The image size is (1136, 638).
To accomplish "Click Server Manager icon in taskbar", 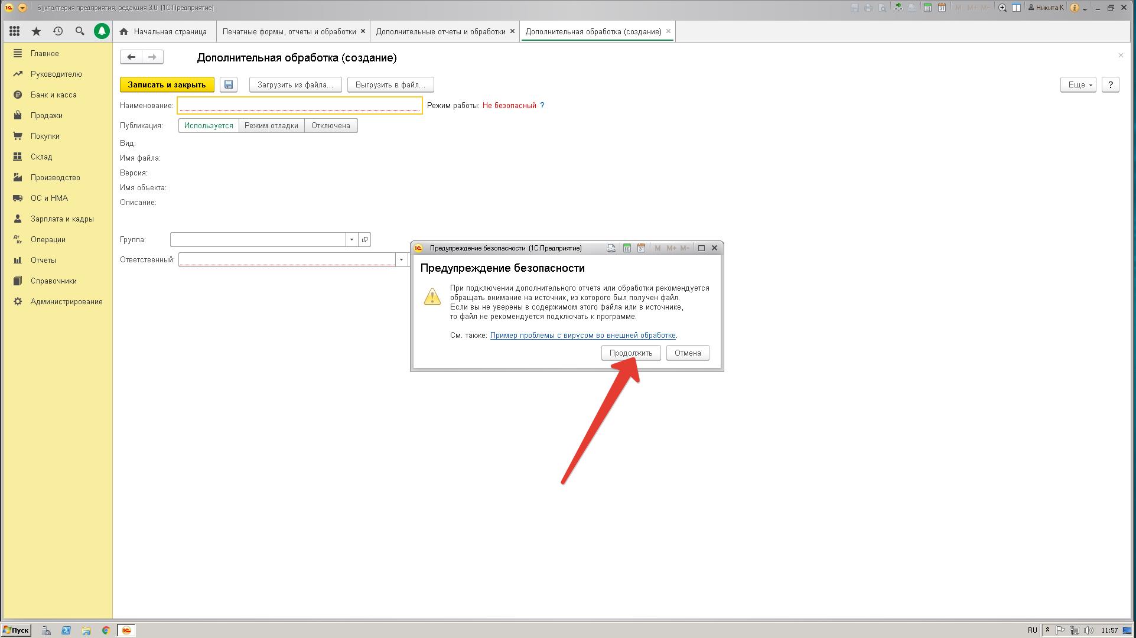I will (46, 630).
